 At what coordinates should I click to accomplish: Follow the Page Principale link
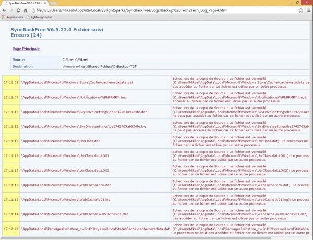tap(26, 49)
